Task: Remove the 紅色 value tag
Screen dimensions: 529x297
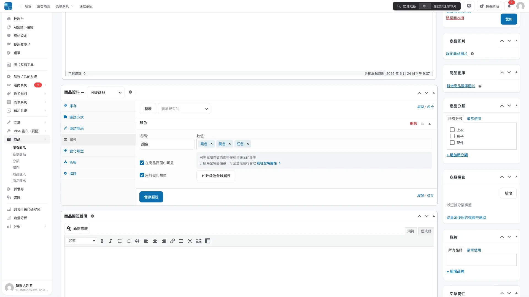Action: pyautogui.click(x=248, y=144)
